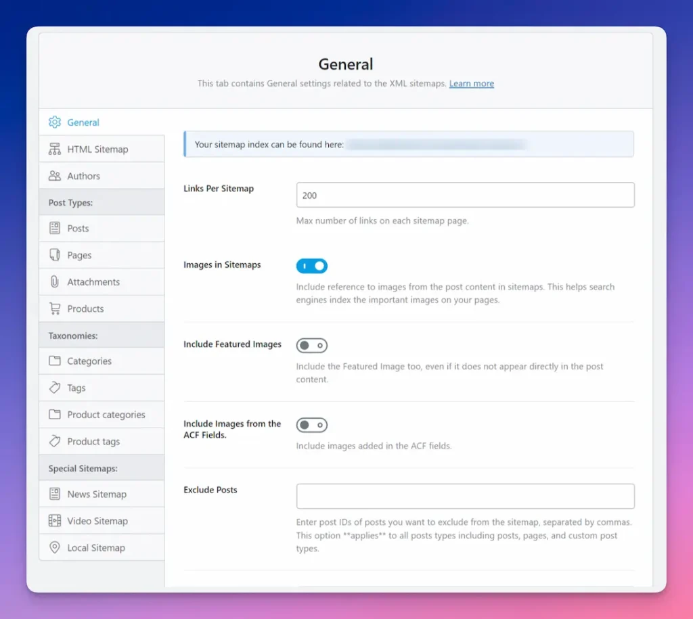Viewport: 693px width, 619px height.
Task: Open the Product categories tab
Action: [x=106, y=415]
